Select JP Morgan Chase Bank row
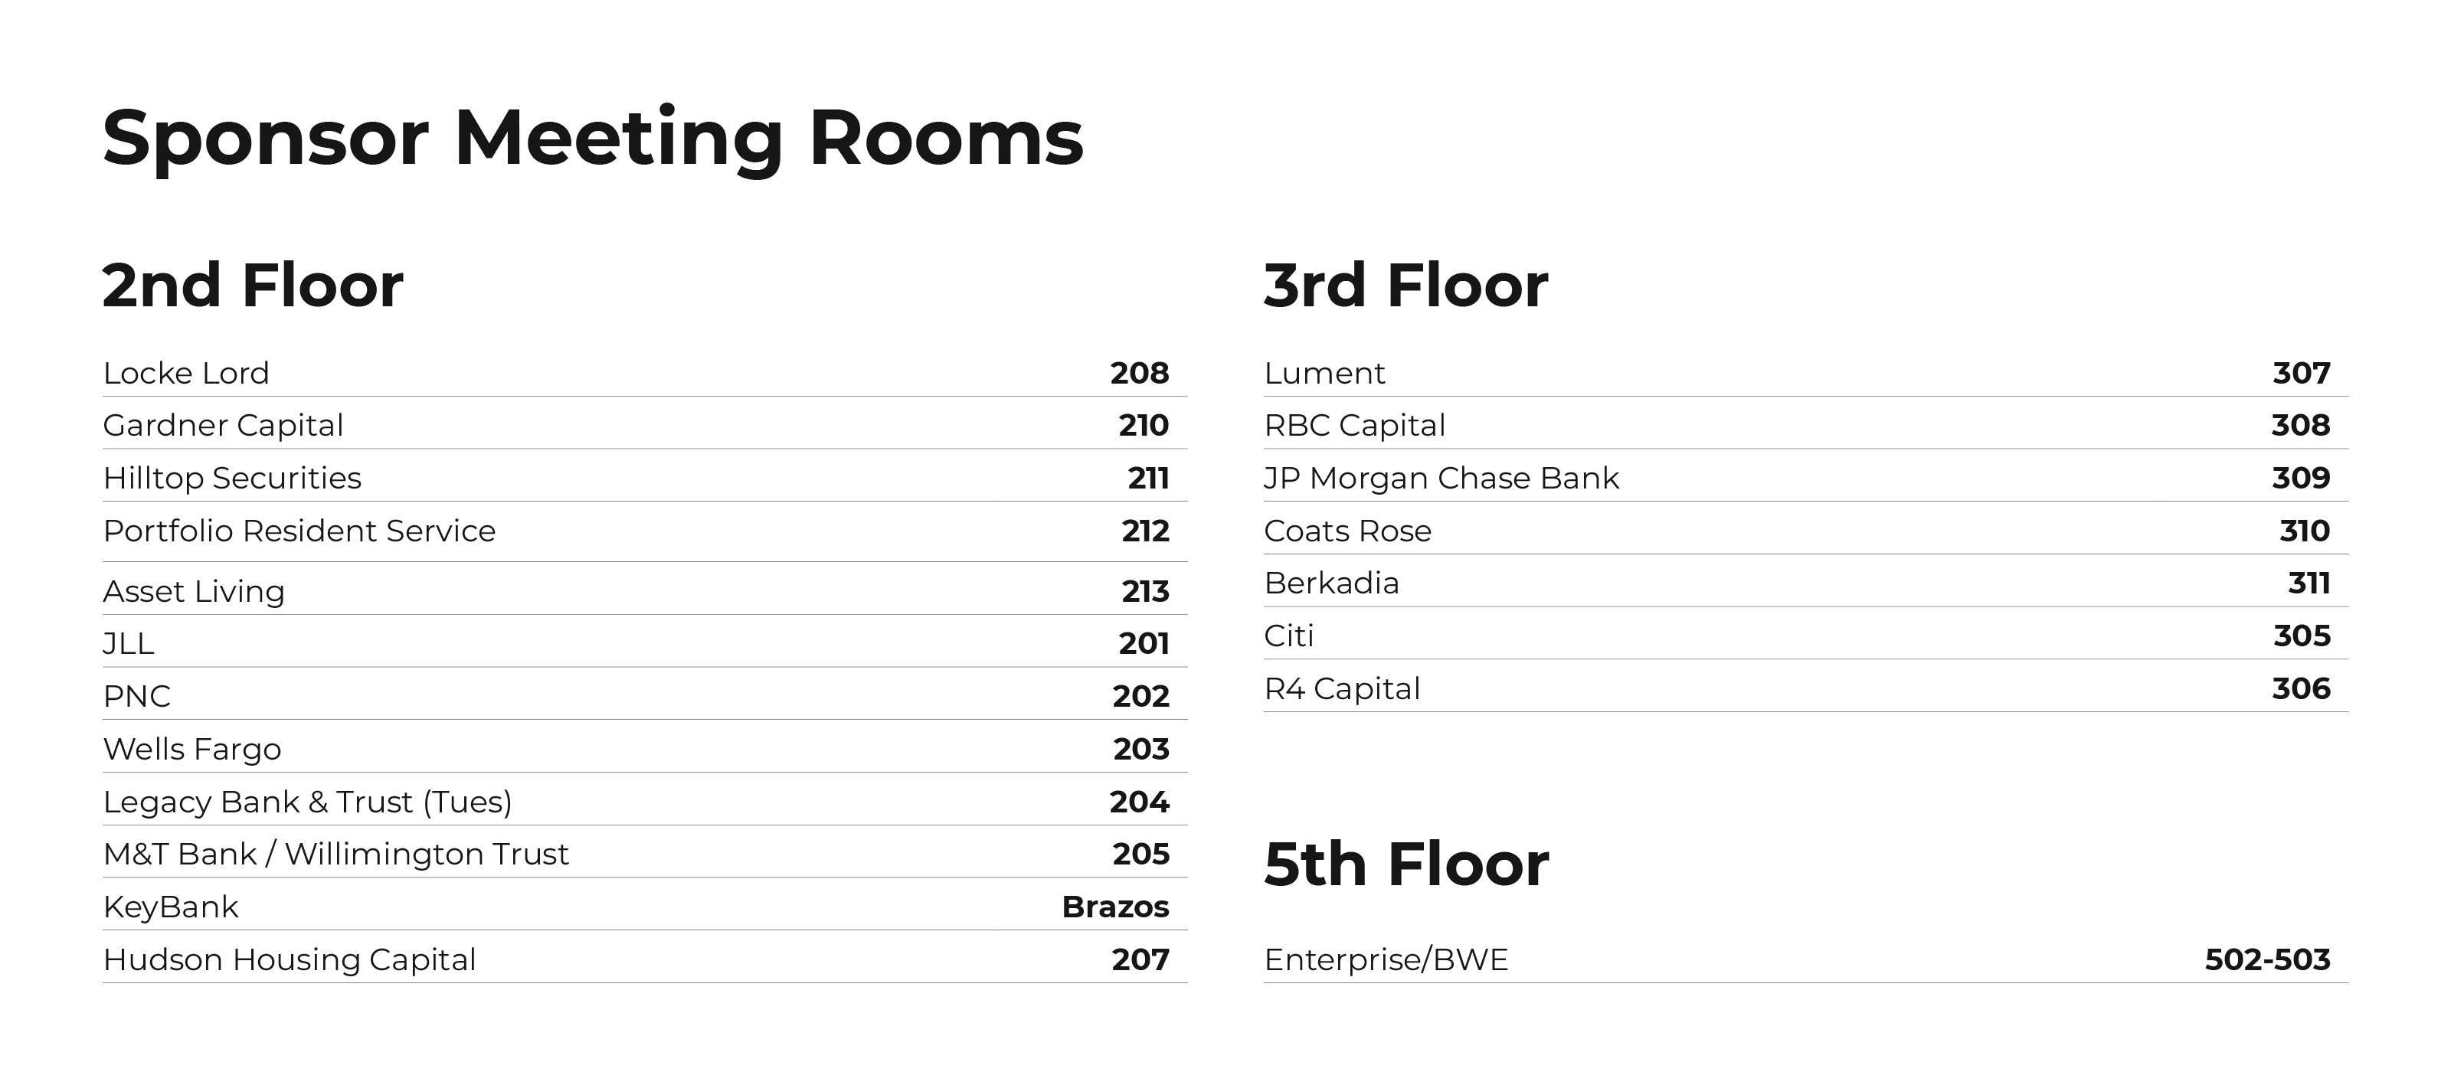 pos(1806,477)
